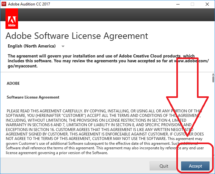Accept the license agreement
The width and height of the screenshot is (215, 174).
(x=195, y=166)
